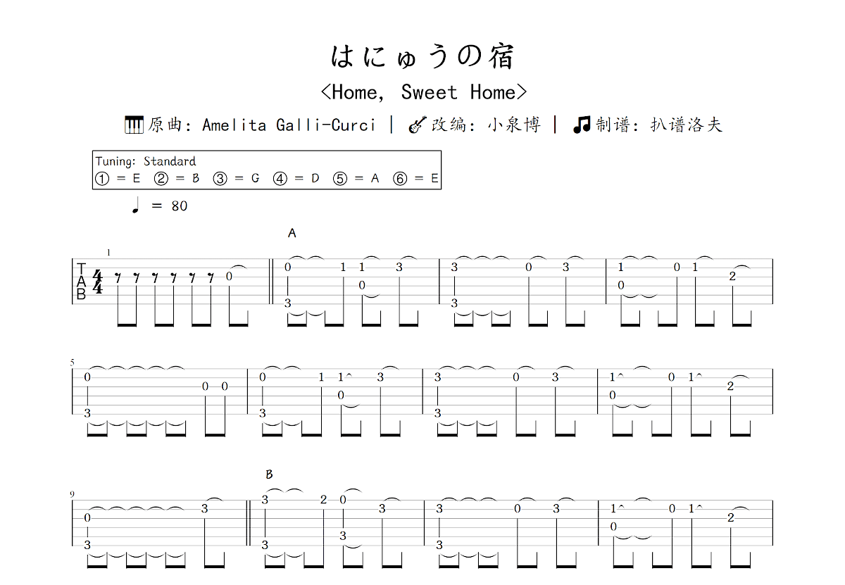This screenshot has width=845, height=585.
Task: Select the TAB clef in the first staff
Action: [x=81, y=282]
